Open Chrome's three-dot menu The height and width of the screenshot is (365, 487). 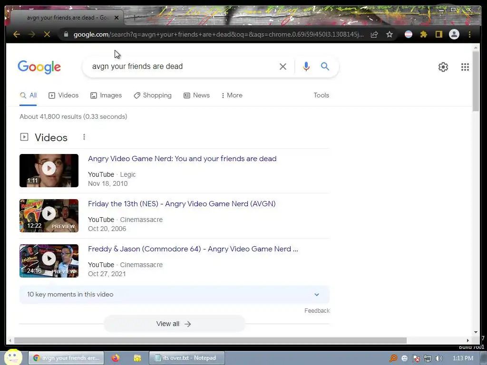click(469, 34)
